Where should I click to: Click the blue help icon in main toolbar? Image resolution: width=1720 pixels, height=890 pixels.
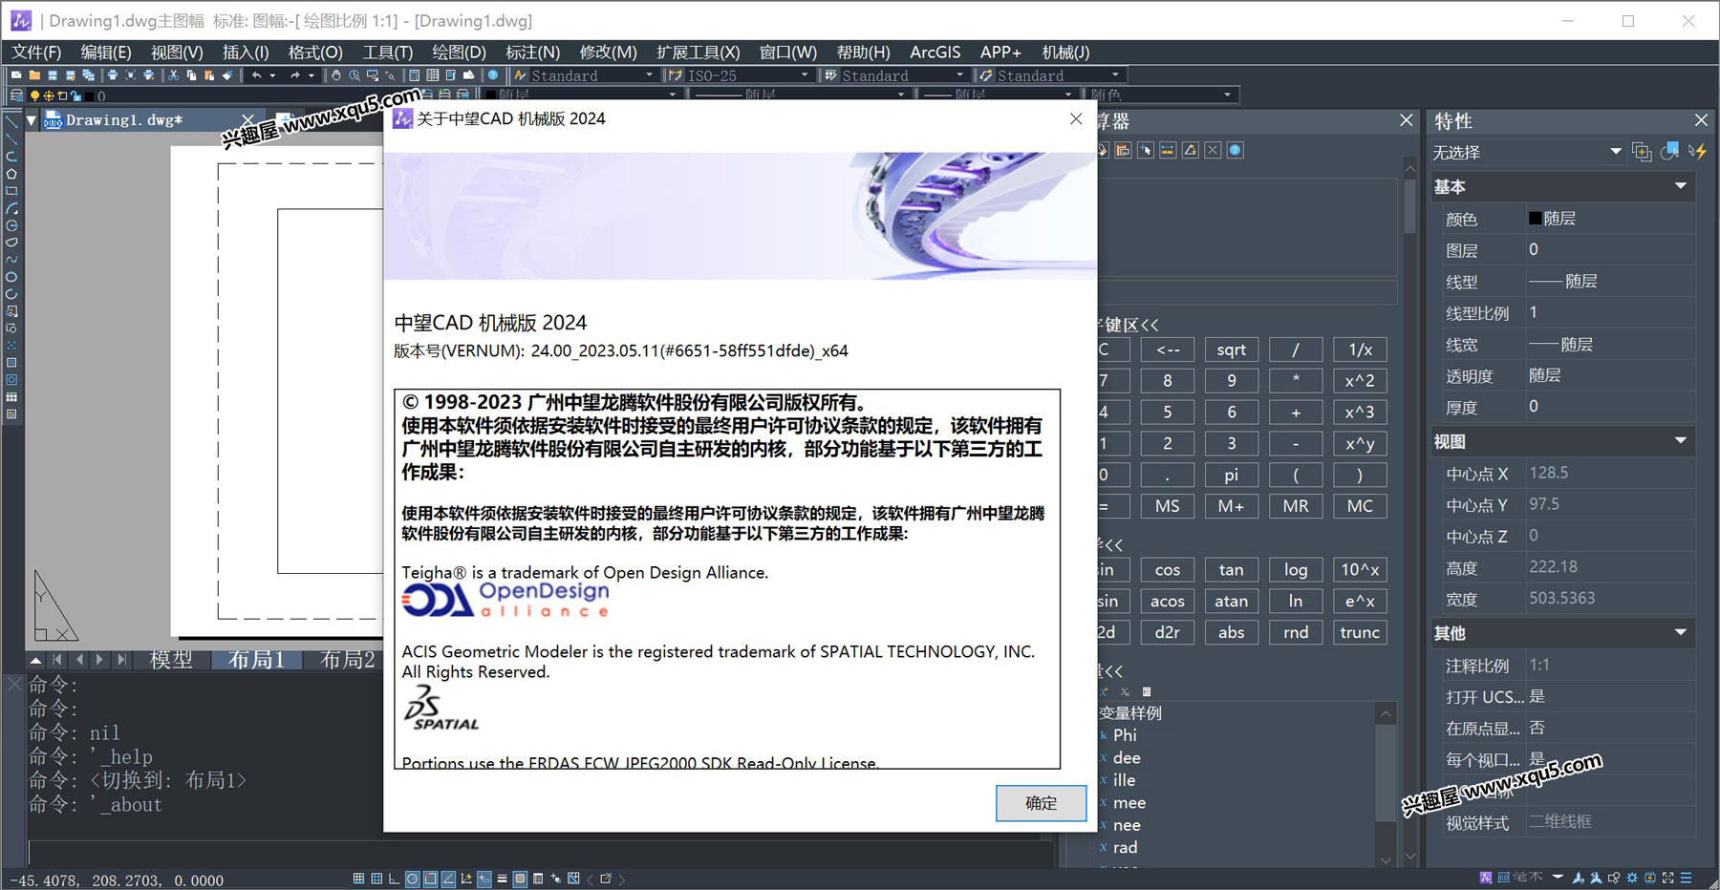click(493, 75)
